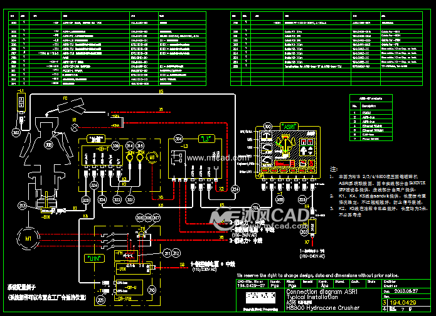Click the yellow M6 motor symbol

click(x=152, y=157)
